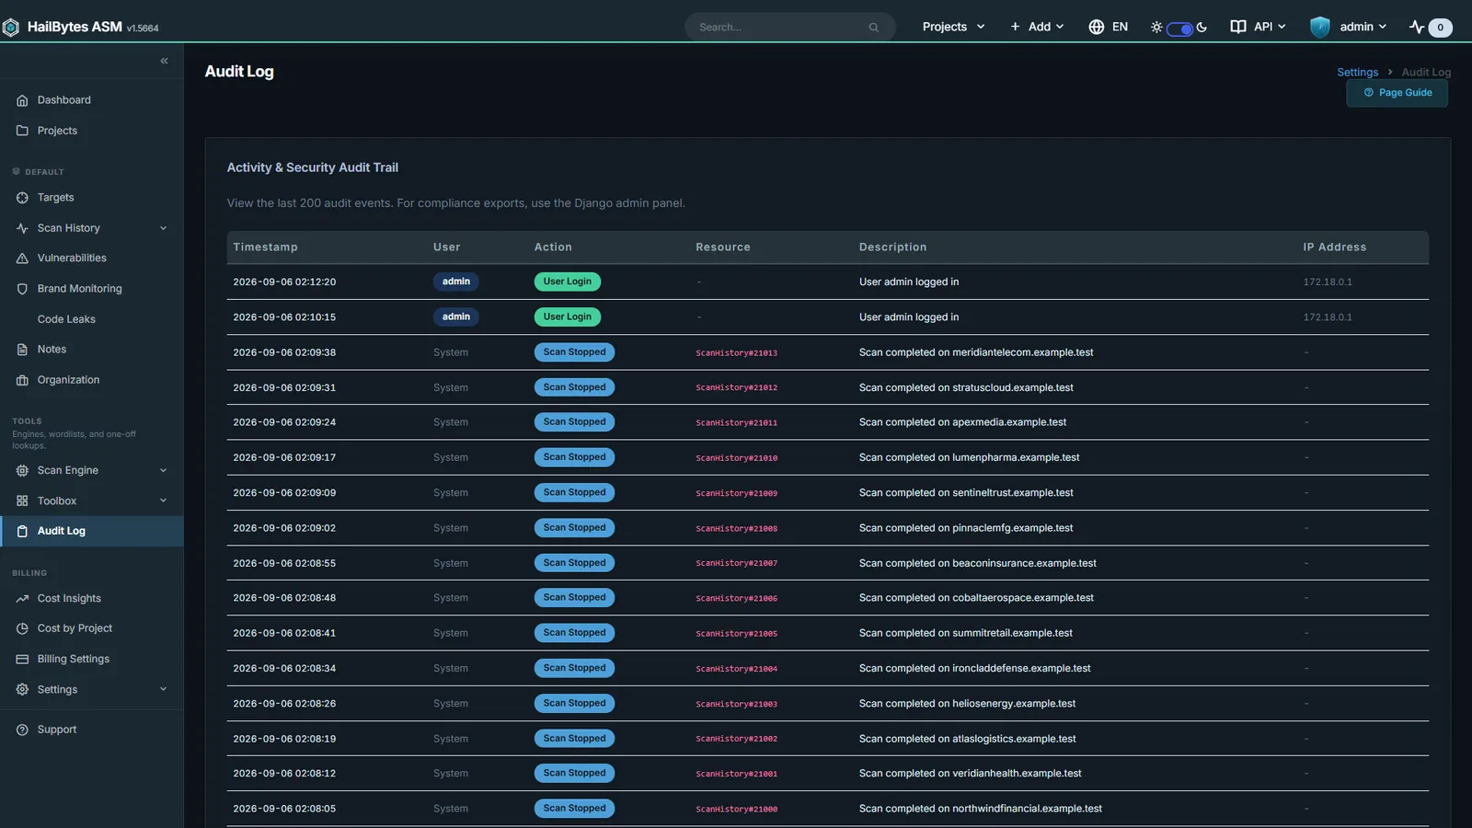Screen dimensions: 1472x828
Task: Collapse the sidebar with the double-chevron icon
Action: 164,61
